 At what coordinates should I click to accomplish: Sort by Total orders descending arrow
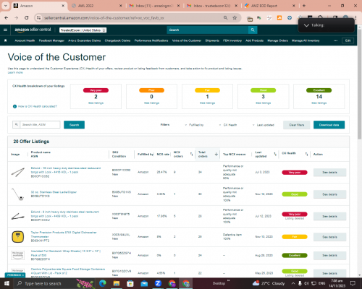(x=216, y=154)
